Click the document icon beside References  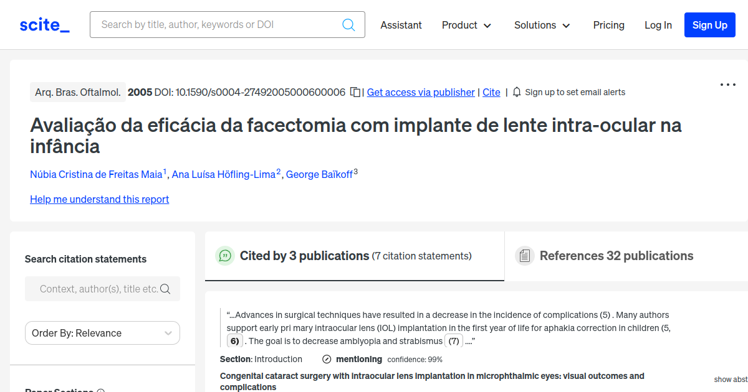coord(524,256)
